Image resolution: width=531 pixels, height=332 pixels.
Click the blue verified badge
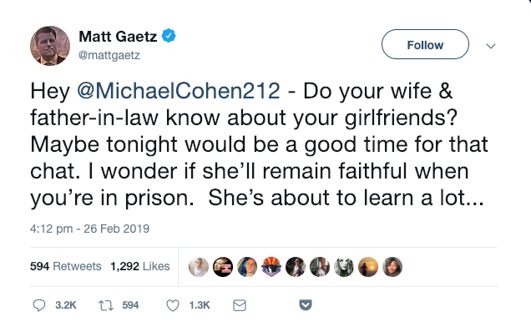(169, 36)
